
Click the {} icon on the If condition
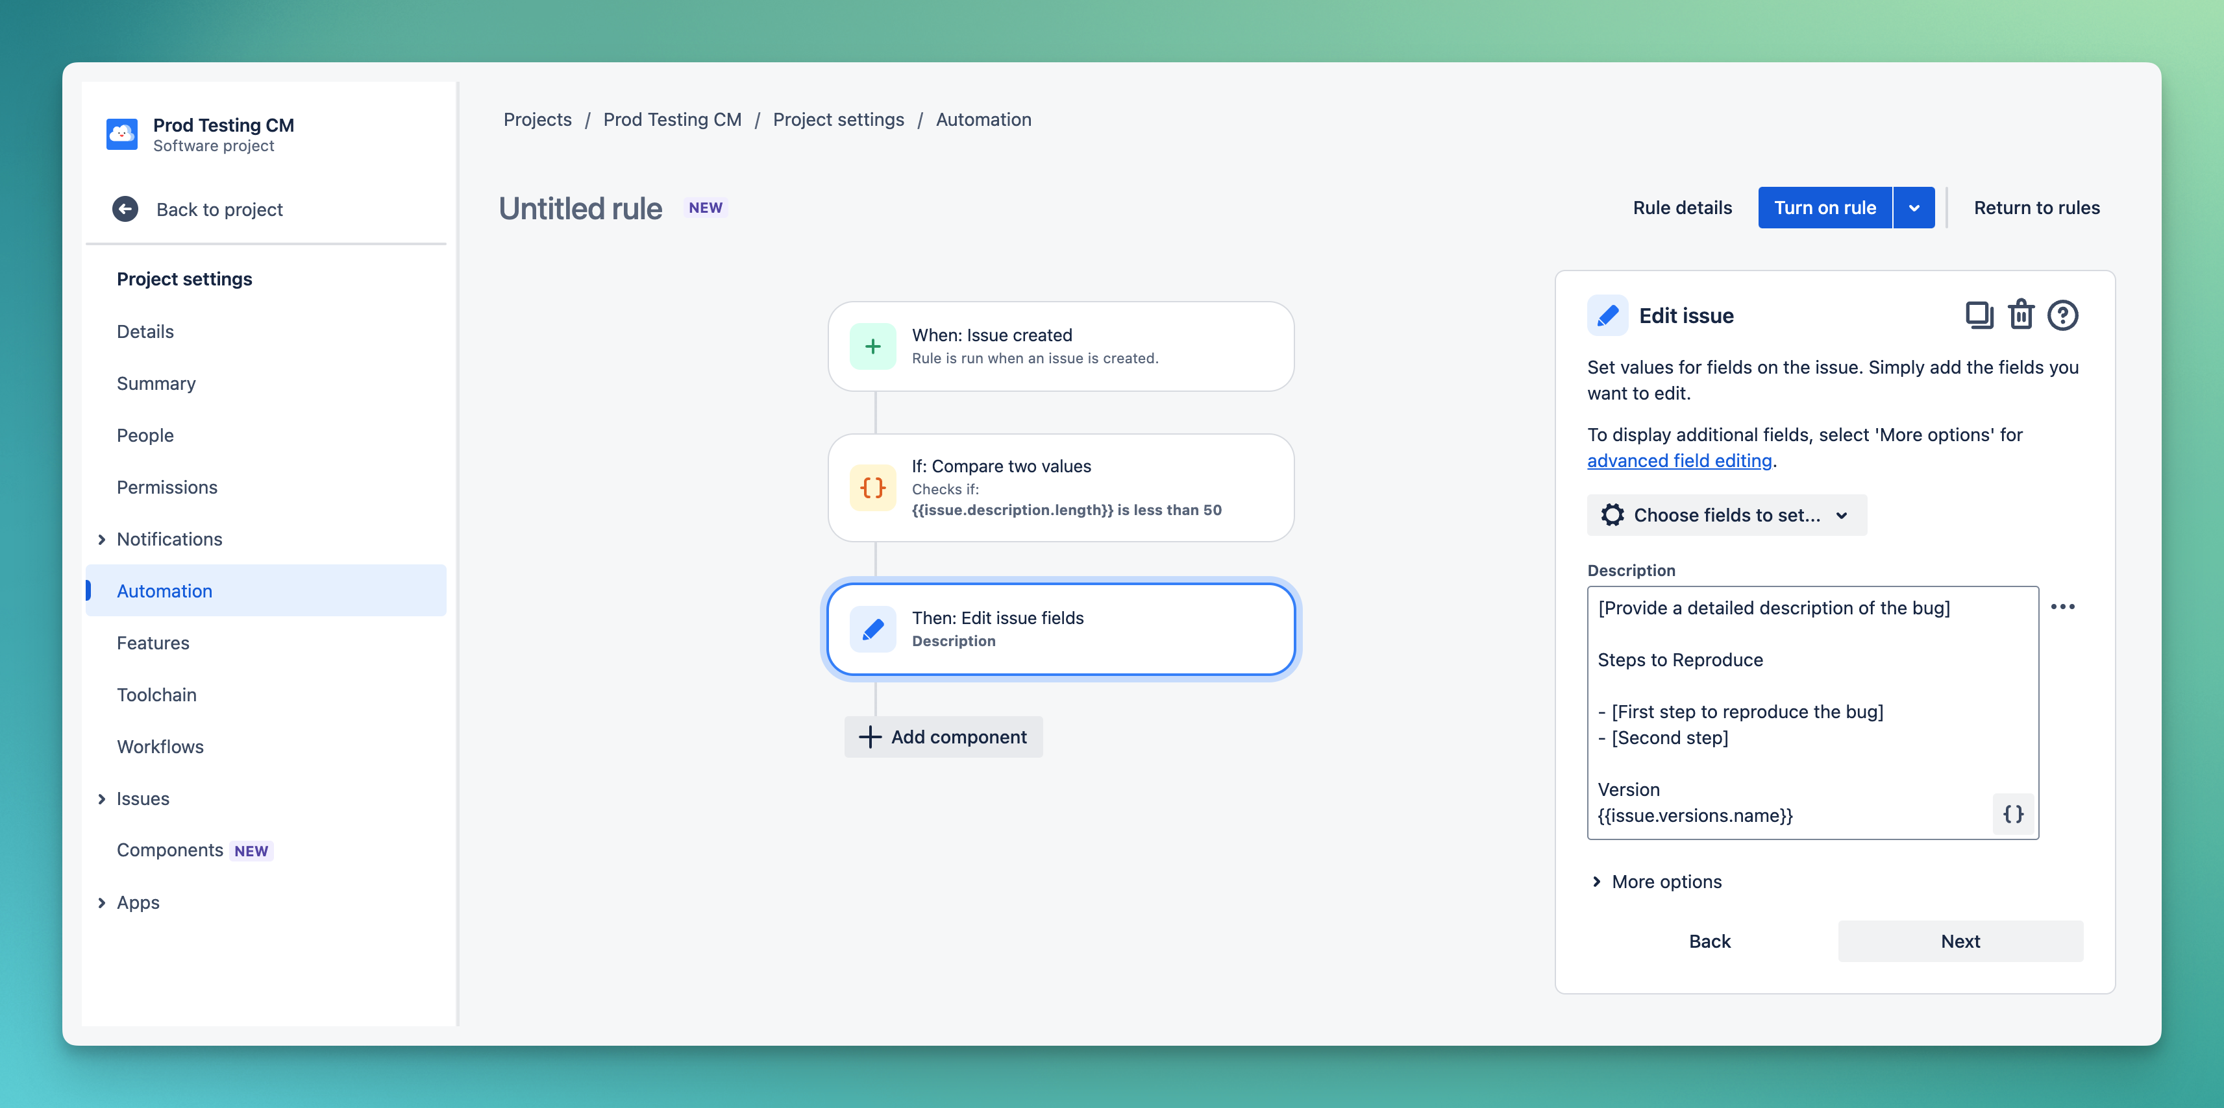(873, 488)
